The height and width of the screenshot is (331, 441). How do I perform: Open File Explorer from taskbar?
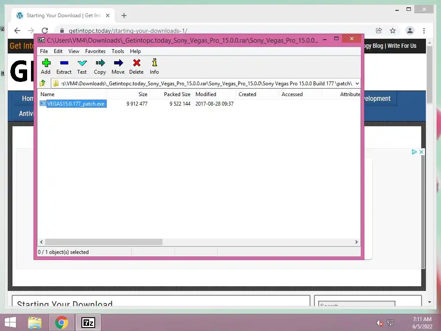[x=35, y=322]
